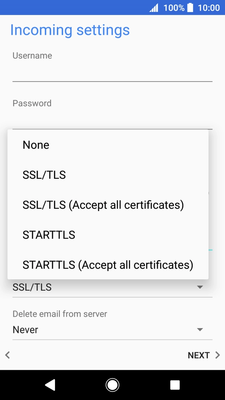
Task: Tap the battery icon in status bar
Action: (x=190, y=8)
